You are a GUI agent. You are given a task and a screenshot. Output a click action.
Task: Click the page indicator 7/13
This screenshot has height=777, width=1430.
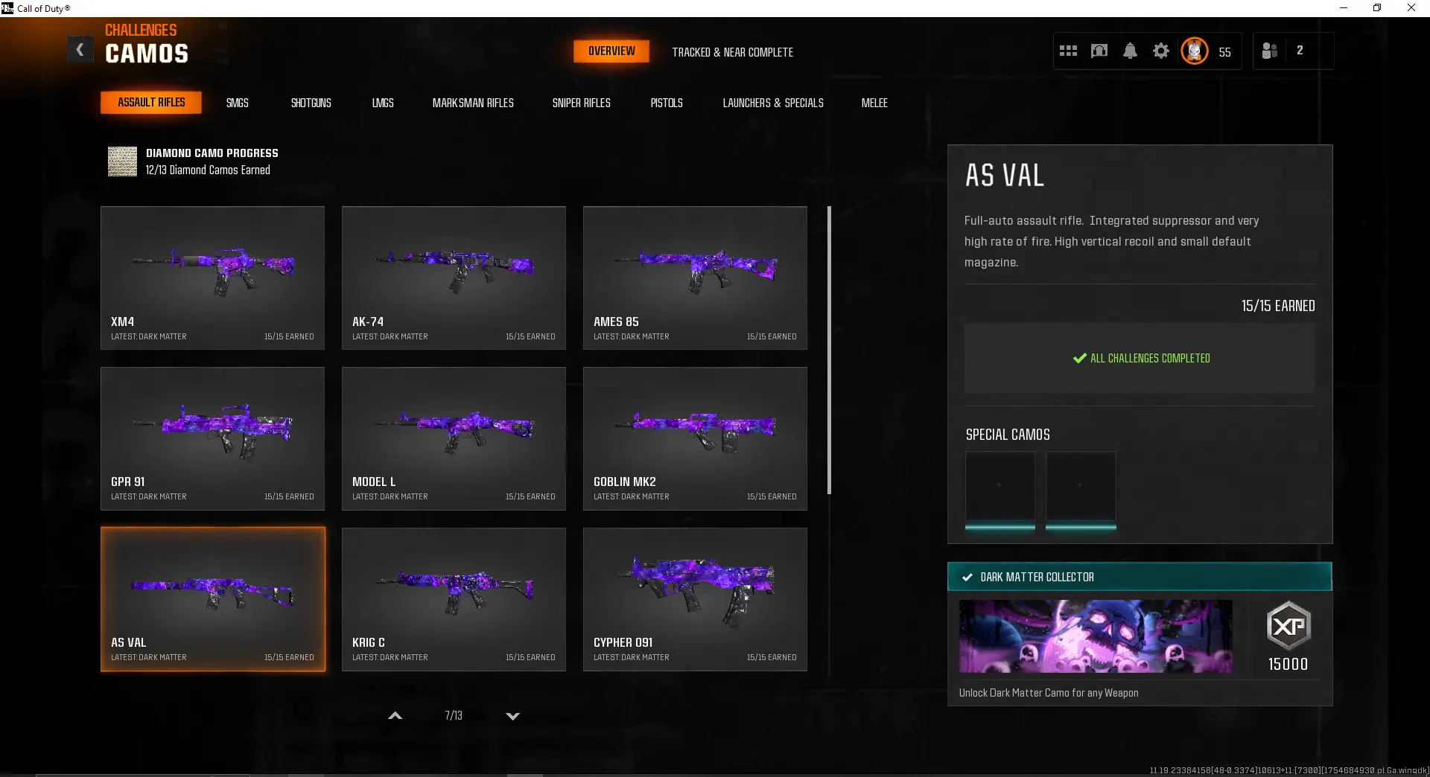pos(454,715)
